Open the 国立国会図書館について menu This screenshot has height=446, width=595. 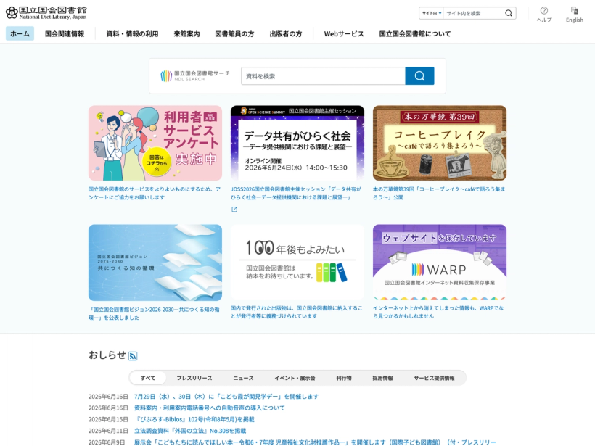pyautogui.click(x=415, y=34)
